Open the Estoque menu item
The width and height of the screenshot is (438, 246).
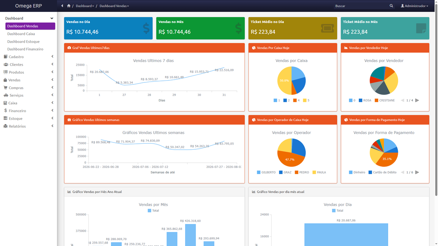tap(29, 118)
